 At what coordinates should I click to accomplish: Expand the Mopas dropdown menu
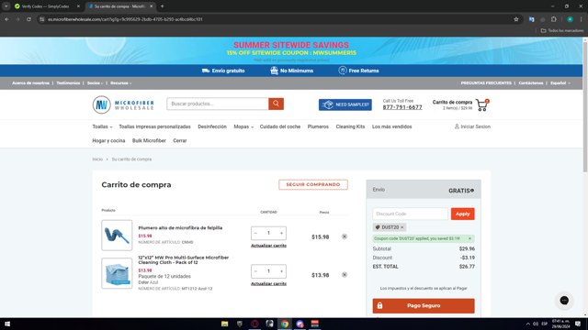tap(243, 126)
